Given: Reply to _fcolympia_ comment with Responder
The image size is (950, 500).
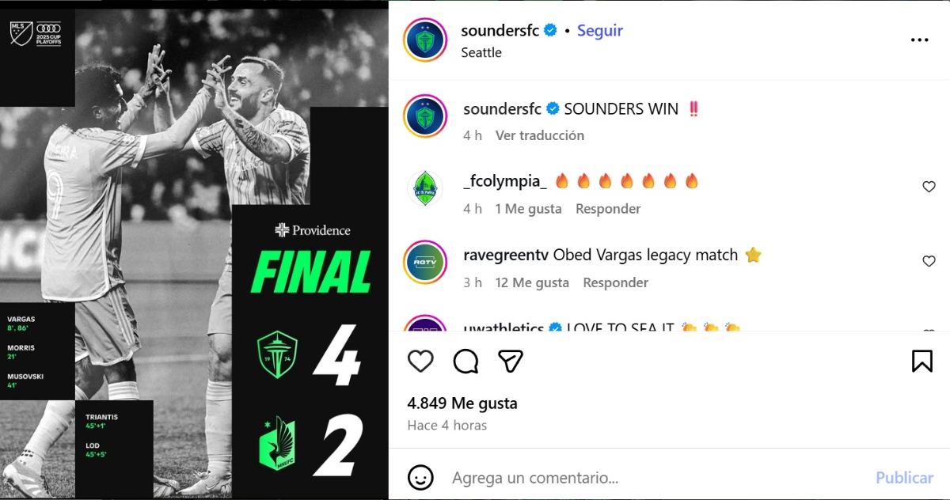Looking at the screenshot, I should 608,209.
